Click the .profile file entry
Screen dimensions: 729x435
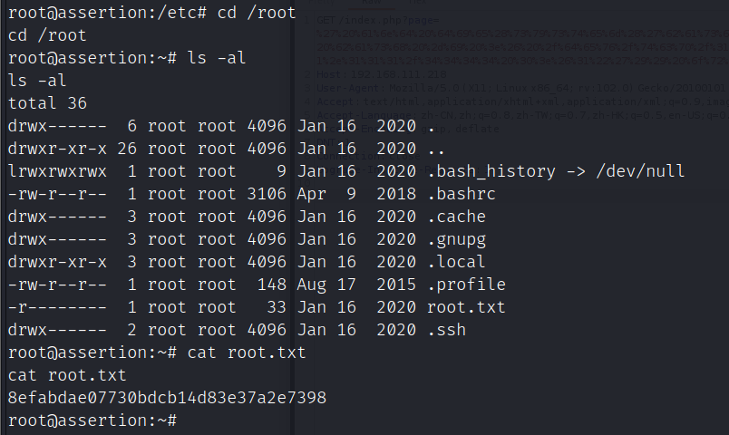[x=466, y=285]
